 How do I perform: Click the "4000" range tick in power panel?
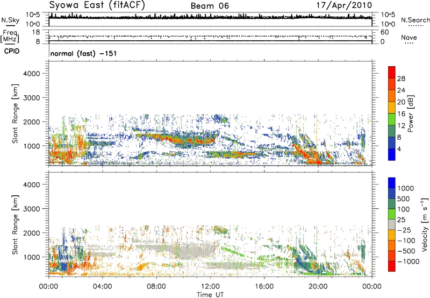(32, 74)
